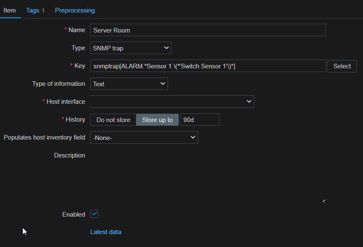Screen dimensions: 363x247
Task: Choose the Store up to history option
Action: tap(157, 120)
